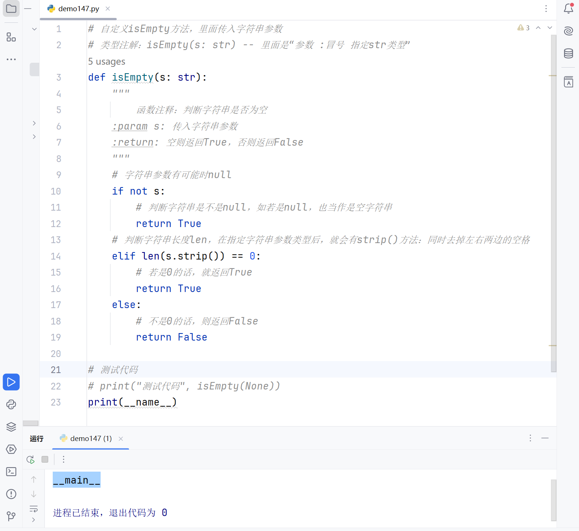The height and width of the screenshot is (531, 579).
Task: Jump to previous highlighted problem arrow
Action: [538, 28]
